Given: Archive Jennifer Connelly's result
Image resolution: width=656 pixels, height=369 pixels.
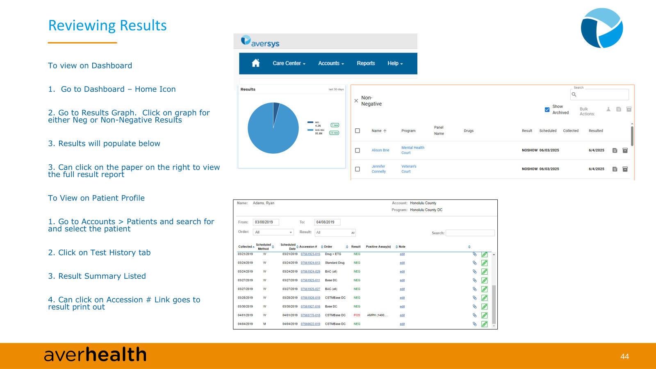Looking at the screenshot, I should [x=625, y=169].
